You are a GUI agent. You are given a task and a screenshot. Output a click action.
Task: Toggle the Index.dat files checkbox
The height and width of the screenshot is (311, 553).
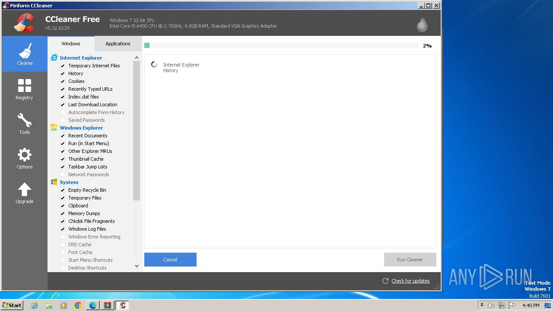click(63, 97)
